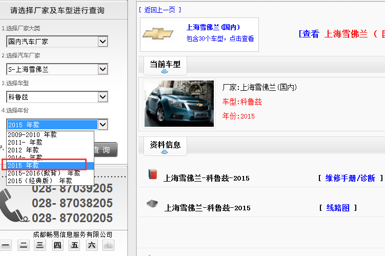The width and height of the screenshot is (385, 256).
Task: Click the 五 numbered button
Action: click(74, 245)
